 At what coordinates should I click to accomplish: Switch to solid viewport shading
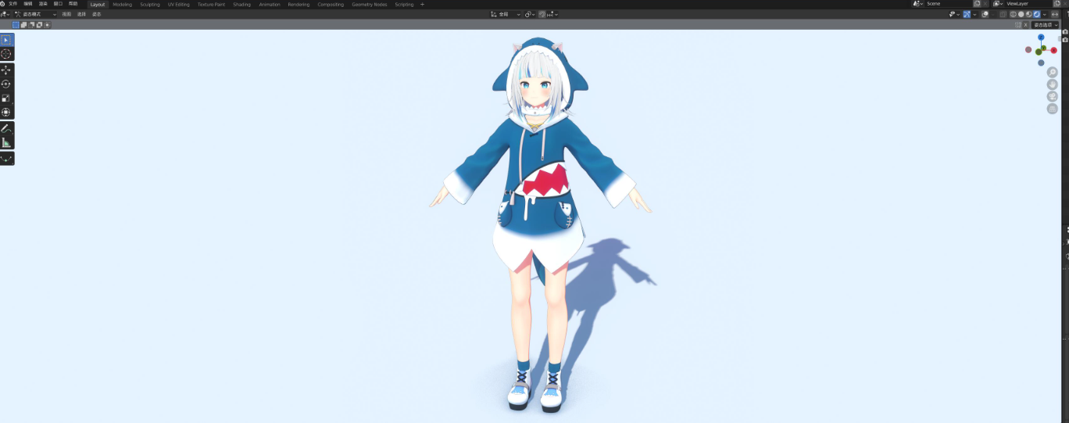point(1021,14)
